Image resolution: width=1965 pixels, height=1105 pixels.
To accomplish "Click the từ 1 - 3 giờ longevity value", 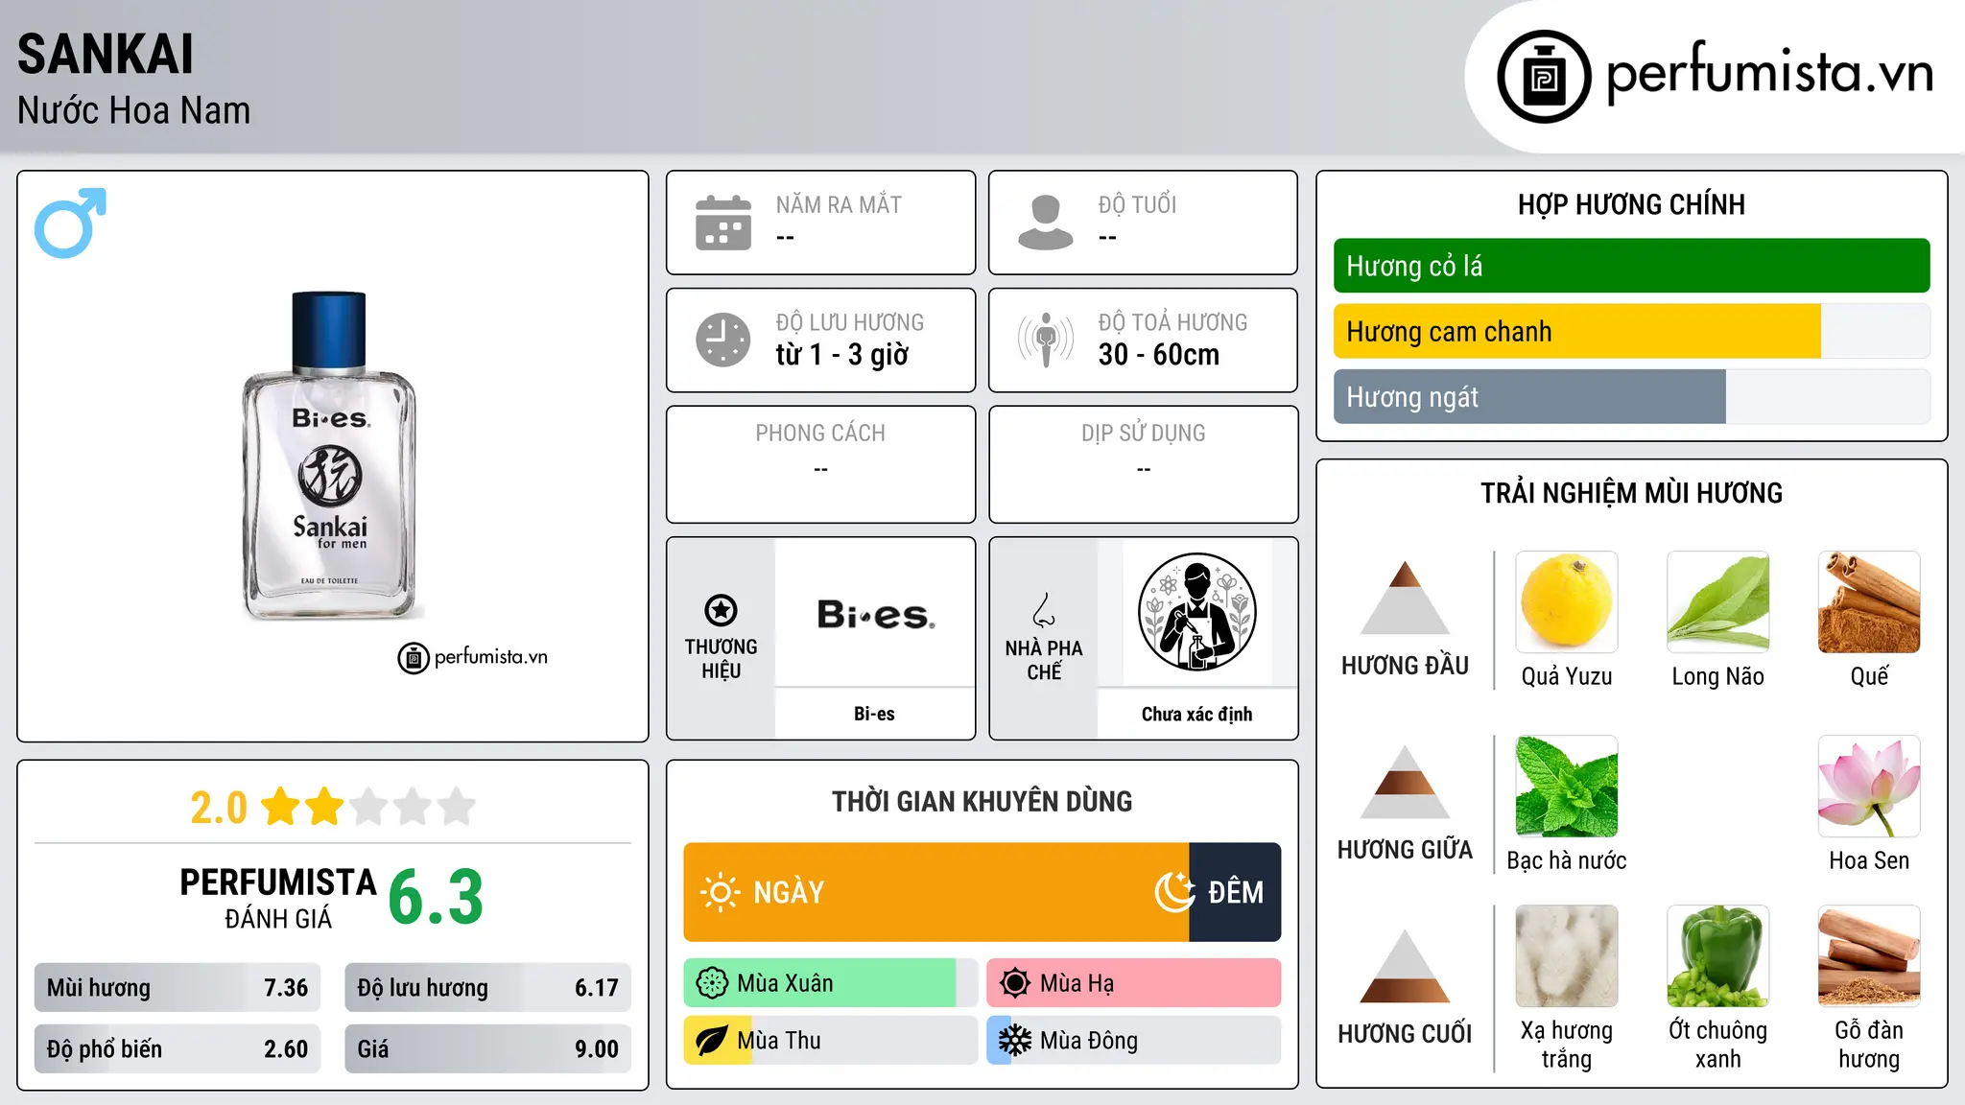I will pyautogui.click(x=842, y=355).
